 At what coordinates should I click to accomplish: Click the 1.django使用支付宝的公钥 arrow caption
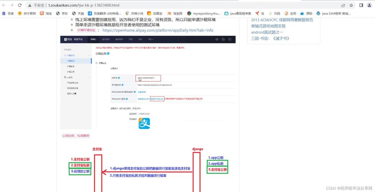point(150,168)
